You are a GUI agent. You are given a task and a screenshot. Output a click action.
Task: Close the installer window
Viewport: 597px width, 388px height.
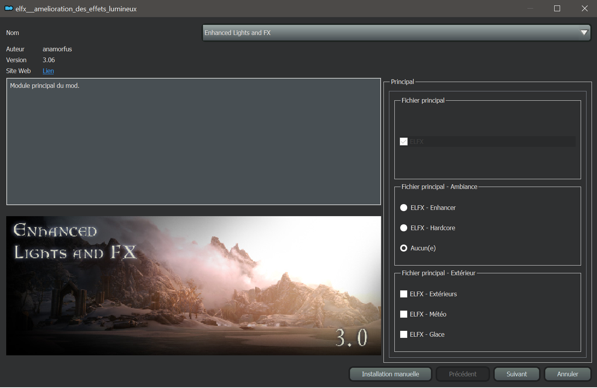pyautogui.click(x=585, y=8)
